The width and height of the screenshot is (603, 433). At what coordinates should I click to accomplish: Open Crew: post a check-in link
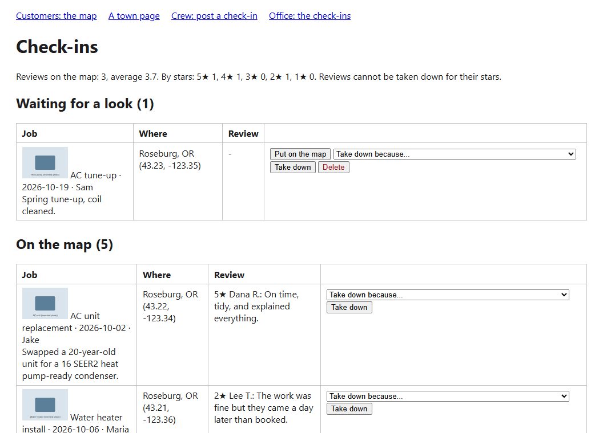click(214, 16)
